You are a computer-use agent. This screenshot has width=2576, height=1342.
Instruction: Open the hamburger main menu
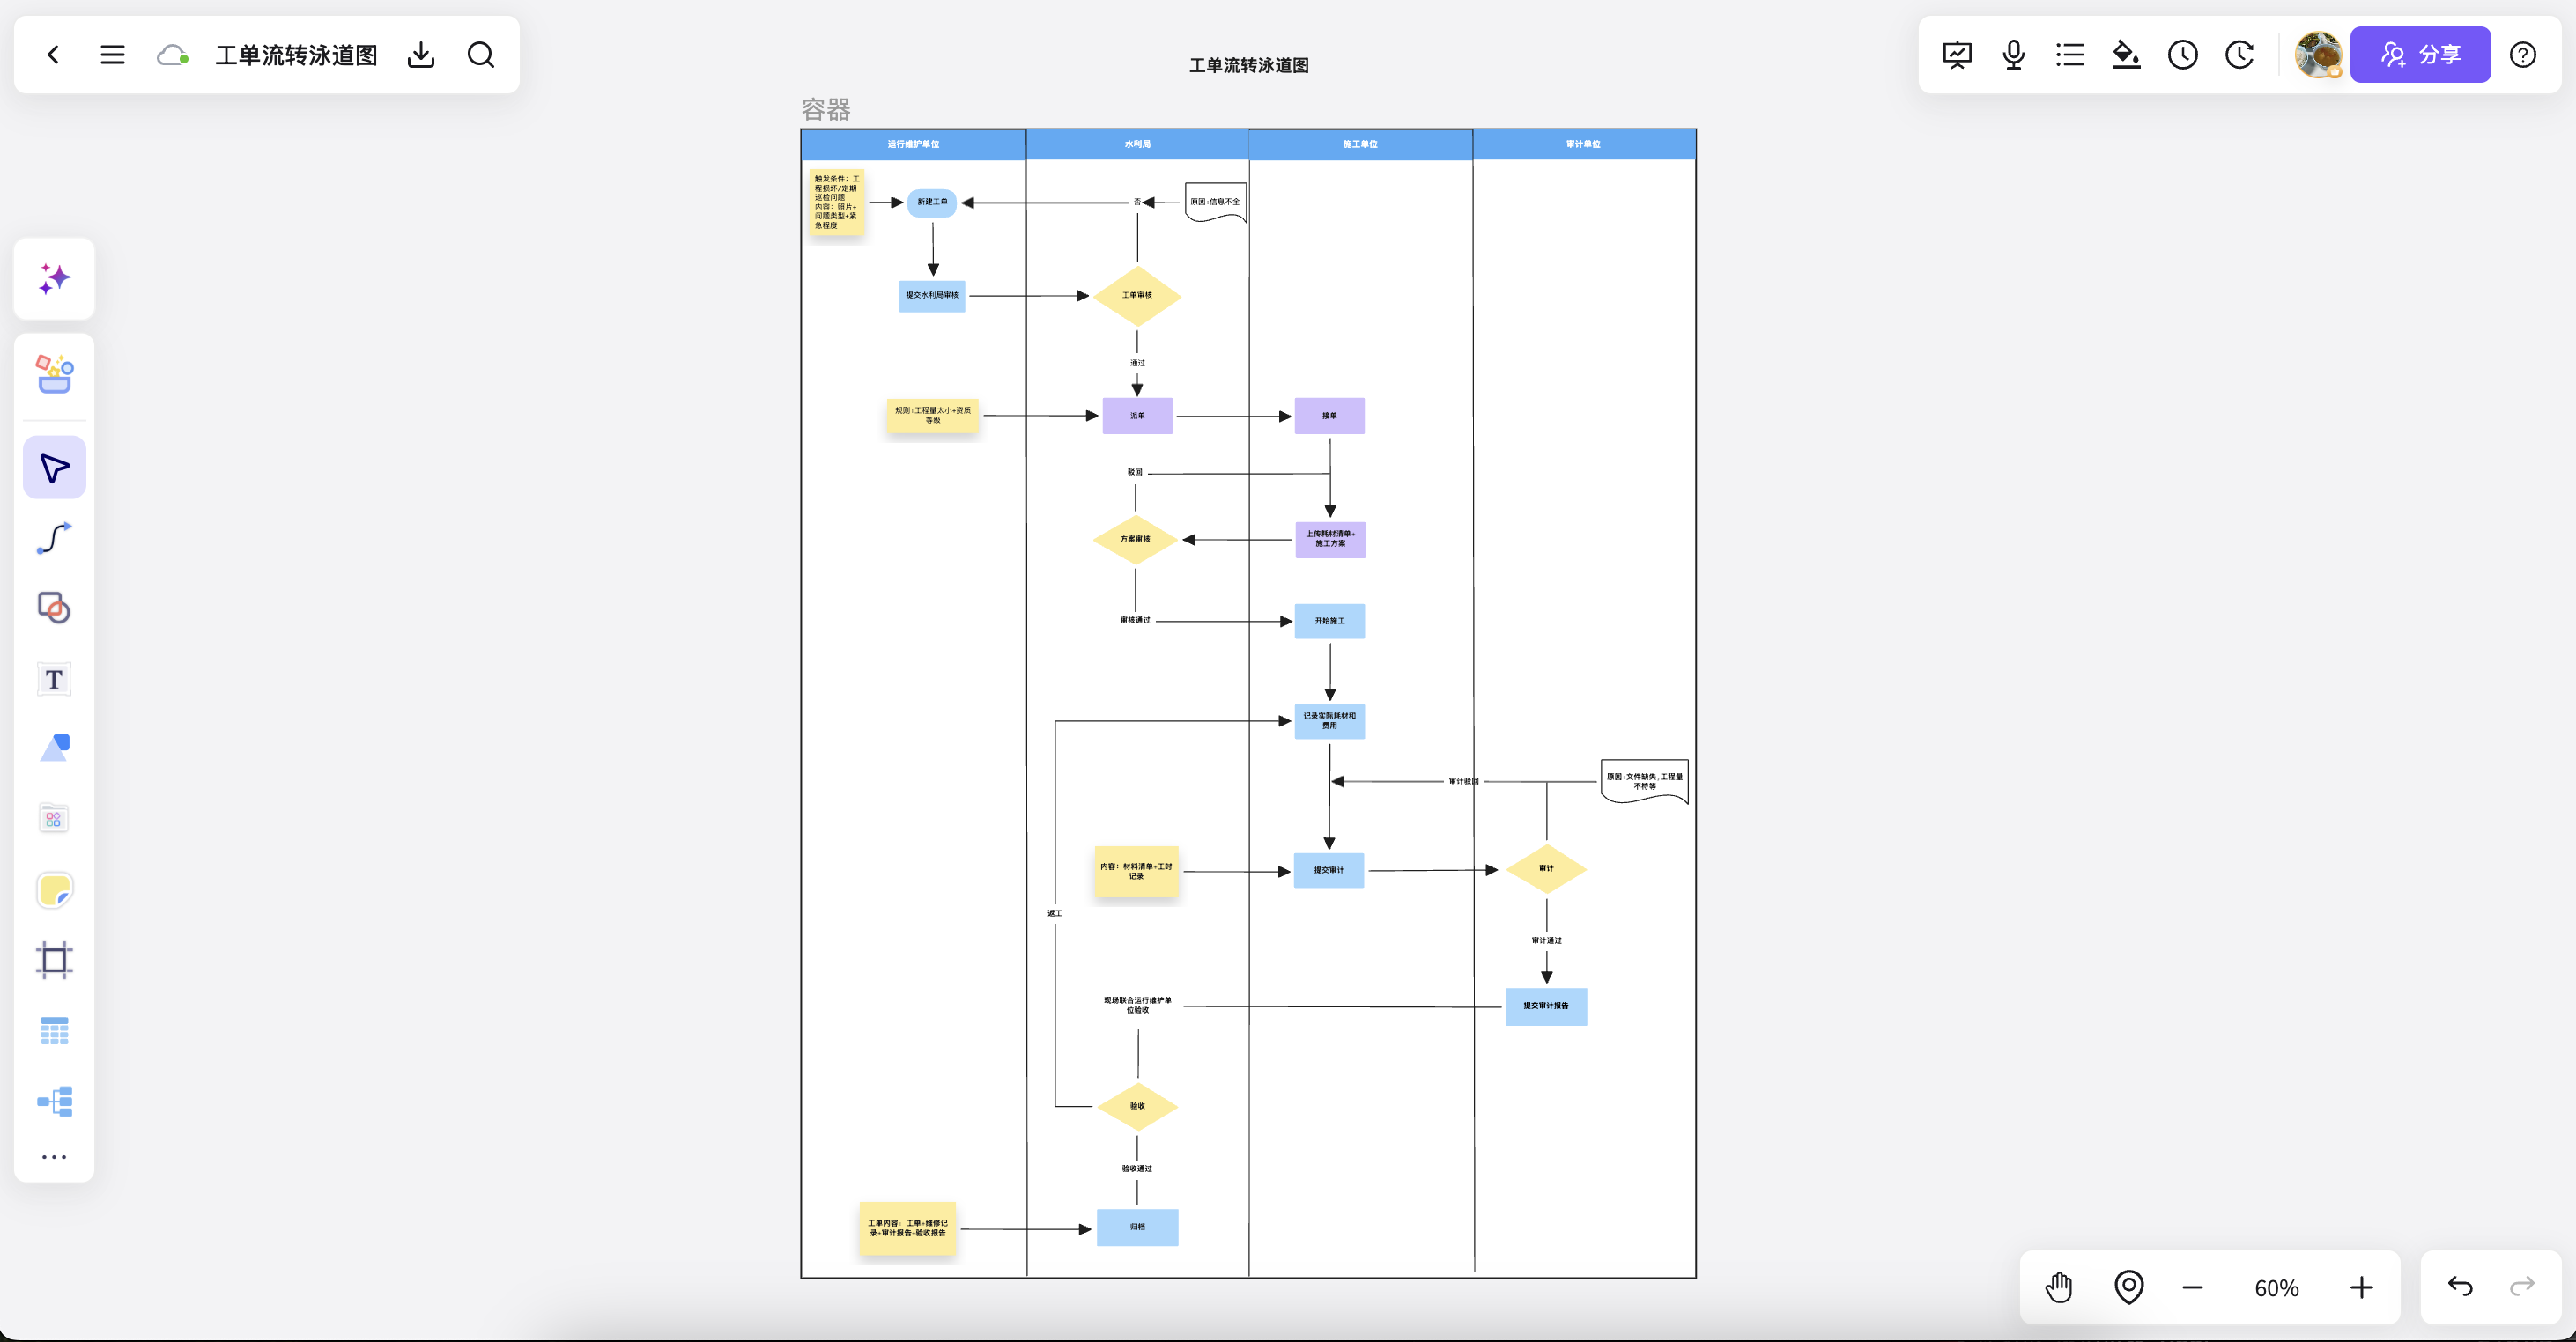tap(113, 55)
